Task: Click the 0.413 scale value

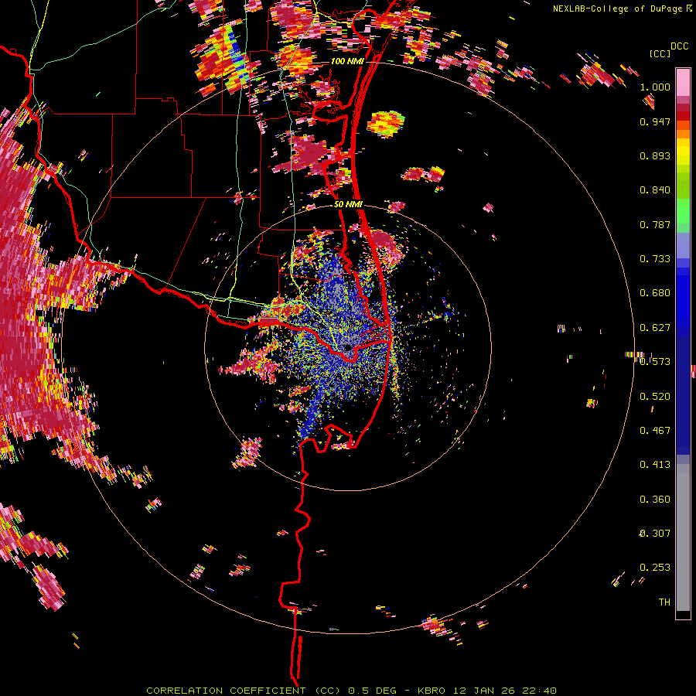Action: tap(655, 465)
